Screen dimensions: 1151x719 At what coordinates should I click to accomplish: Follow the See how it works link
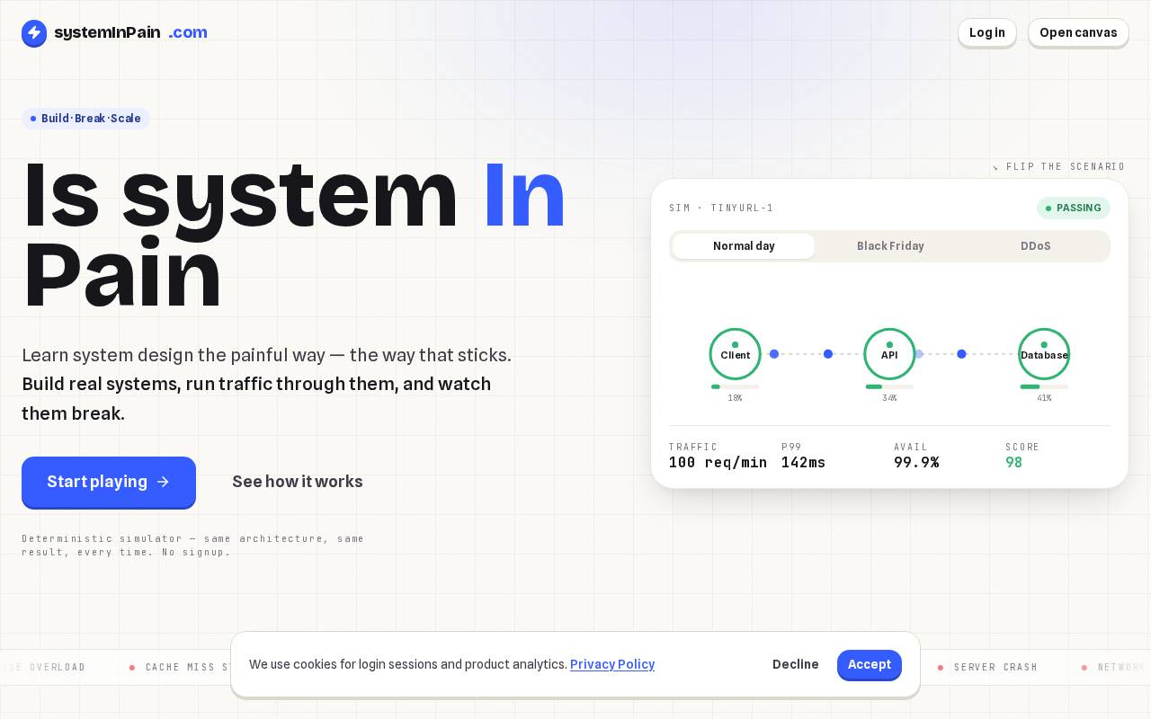pyautogui.click(x=298, y=482)
